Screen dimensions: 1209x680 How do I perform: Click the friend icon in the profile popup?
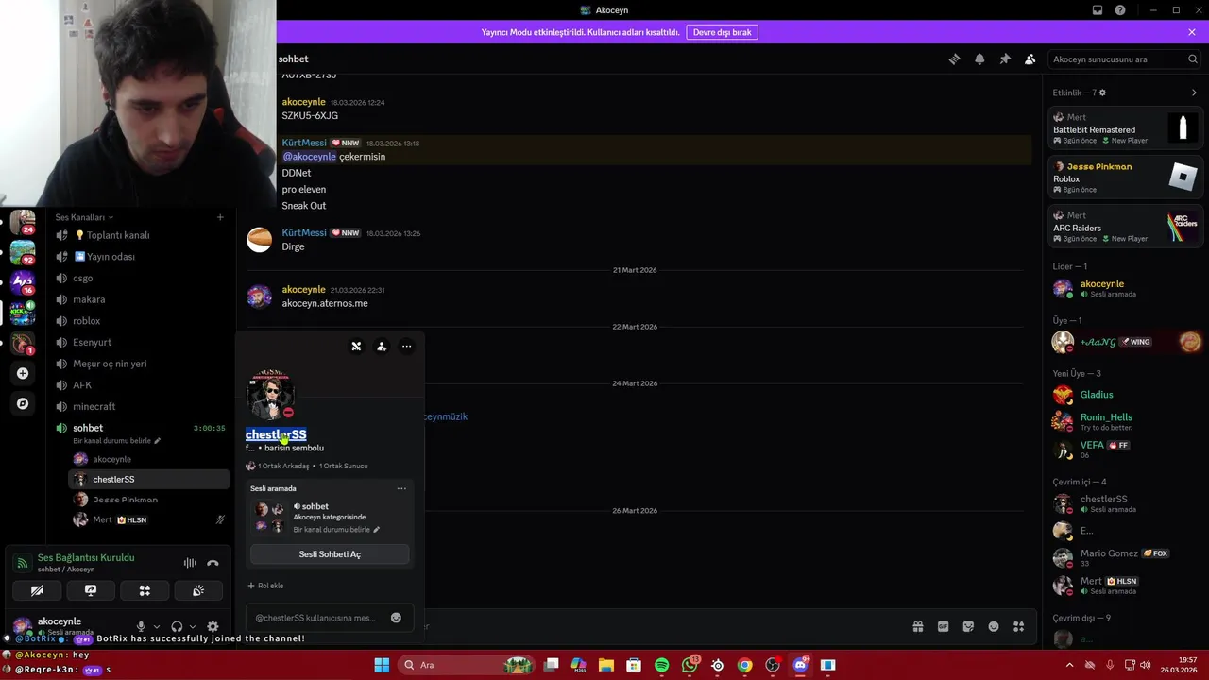pos(382,347)
